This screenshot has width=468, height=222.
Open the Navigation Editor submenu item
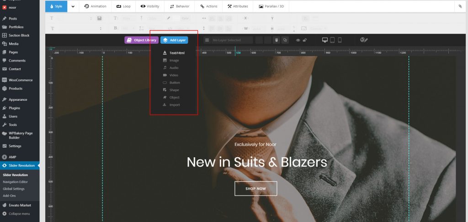click(15, 182)
